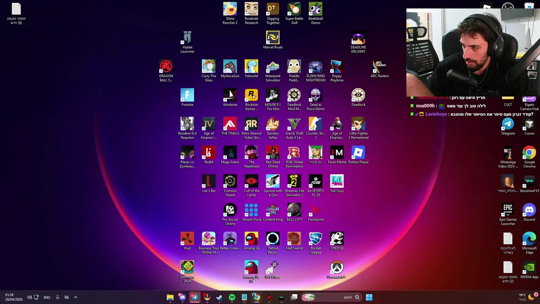Open the Digging Together shortcut
Viewport: 540px width, 304px height.
click(273, 14)
